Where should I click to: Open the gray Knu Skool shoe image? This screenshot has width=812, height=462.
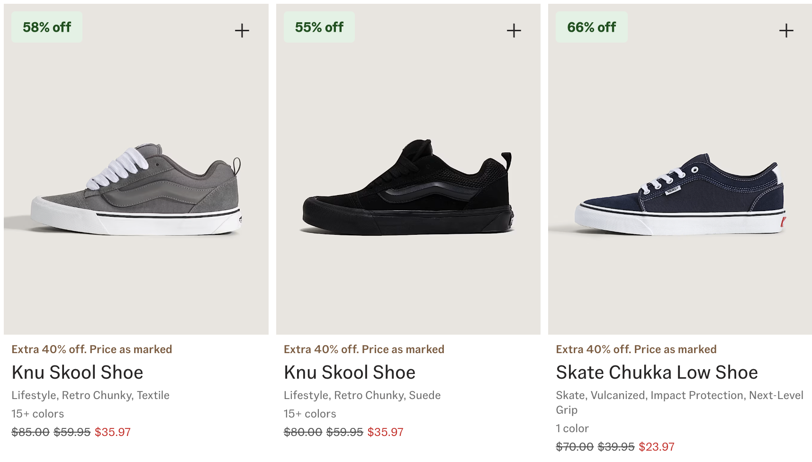tap(136, 189)
